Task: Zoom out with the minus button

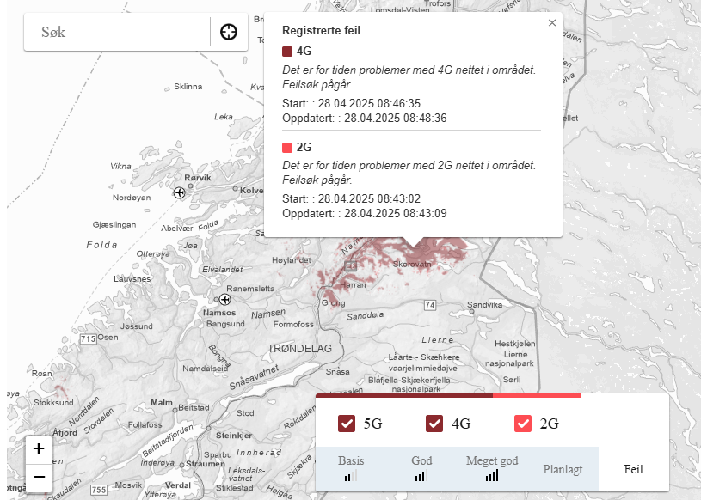Action: tap(39, 477)
